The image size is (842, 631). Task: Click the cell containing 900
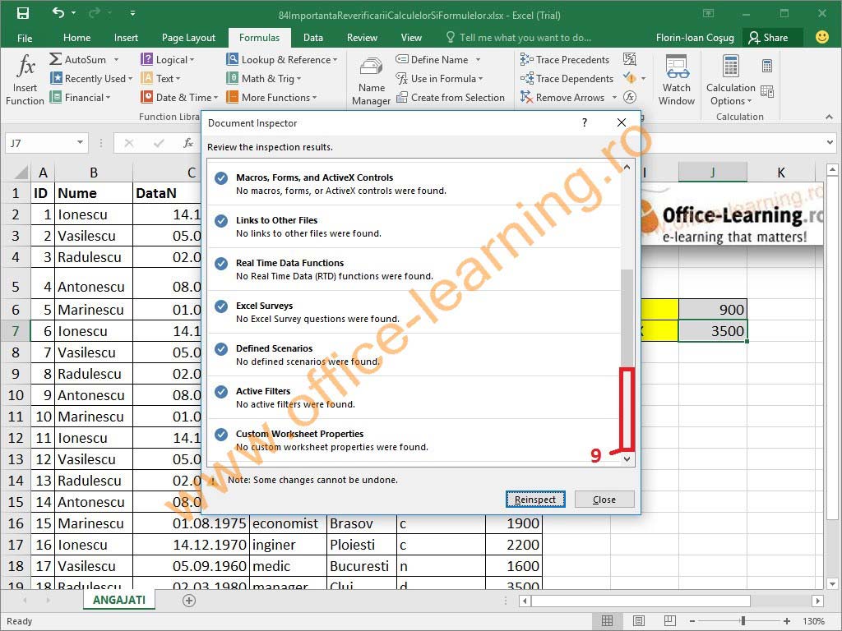[x=713, y=310]
